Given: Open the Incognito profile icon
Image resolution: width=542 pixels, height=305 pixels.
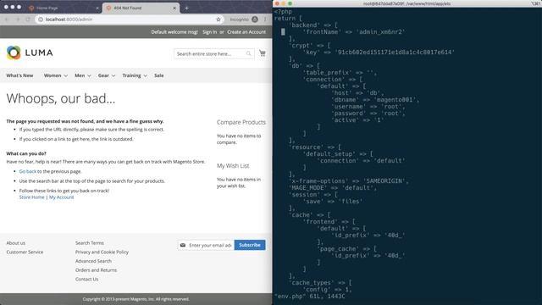Looking at the screenshot, I should point(255,19).
